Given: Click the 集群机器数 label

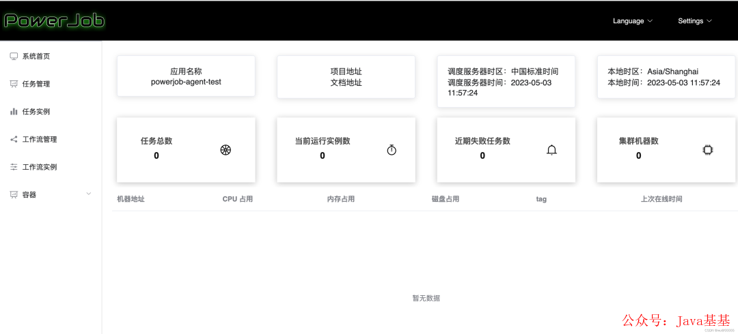Looking at the screenshot, I should point(639,141).
